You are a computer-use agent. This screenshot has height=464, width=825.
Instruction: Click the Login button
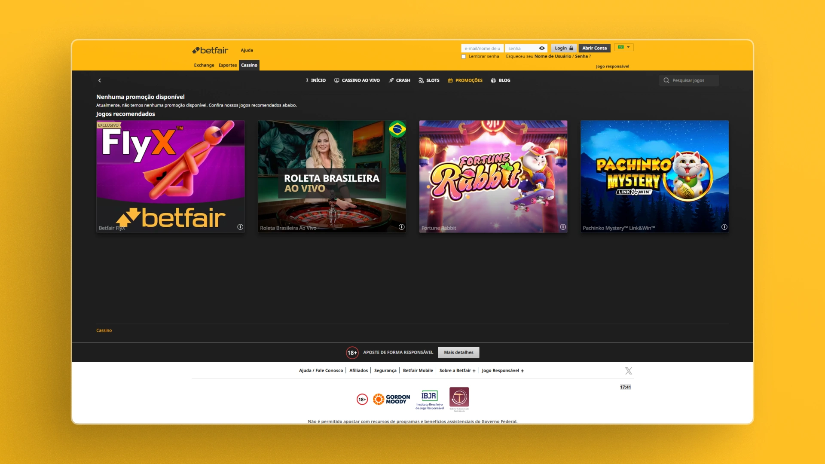[x=564, y=48]
